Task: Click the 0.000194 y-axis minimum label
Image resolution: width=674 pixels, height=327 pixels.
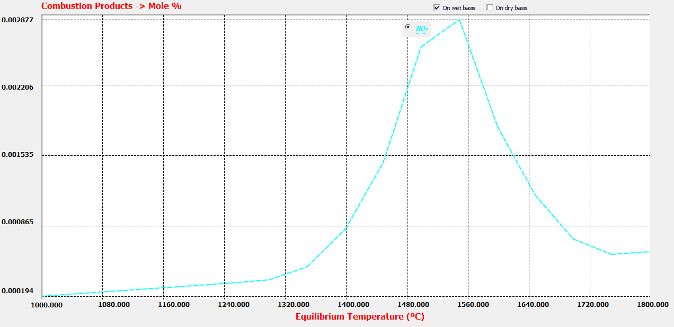Action: pos(17,291)
